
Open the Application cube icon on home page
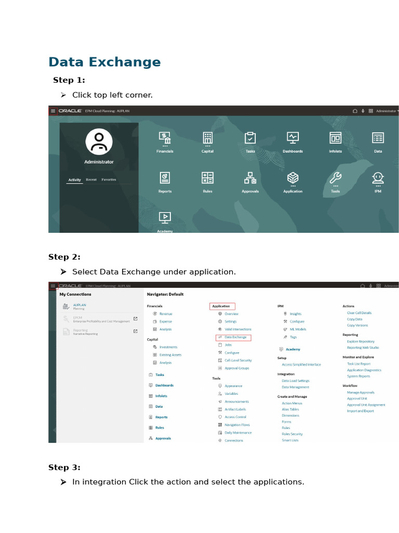click(x=293, y=178)
